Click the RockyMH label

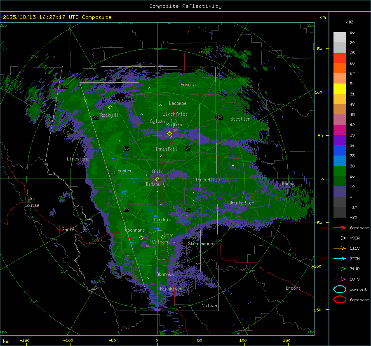tap(109, 115)
